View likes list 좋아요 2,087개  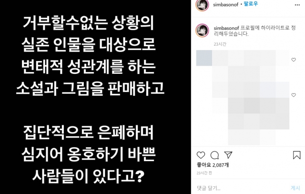point(213,165)
